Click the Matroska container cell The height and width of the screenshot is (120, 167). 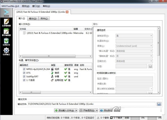pyautogui.click(x=78, y=33)
